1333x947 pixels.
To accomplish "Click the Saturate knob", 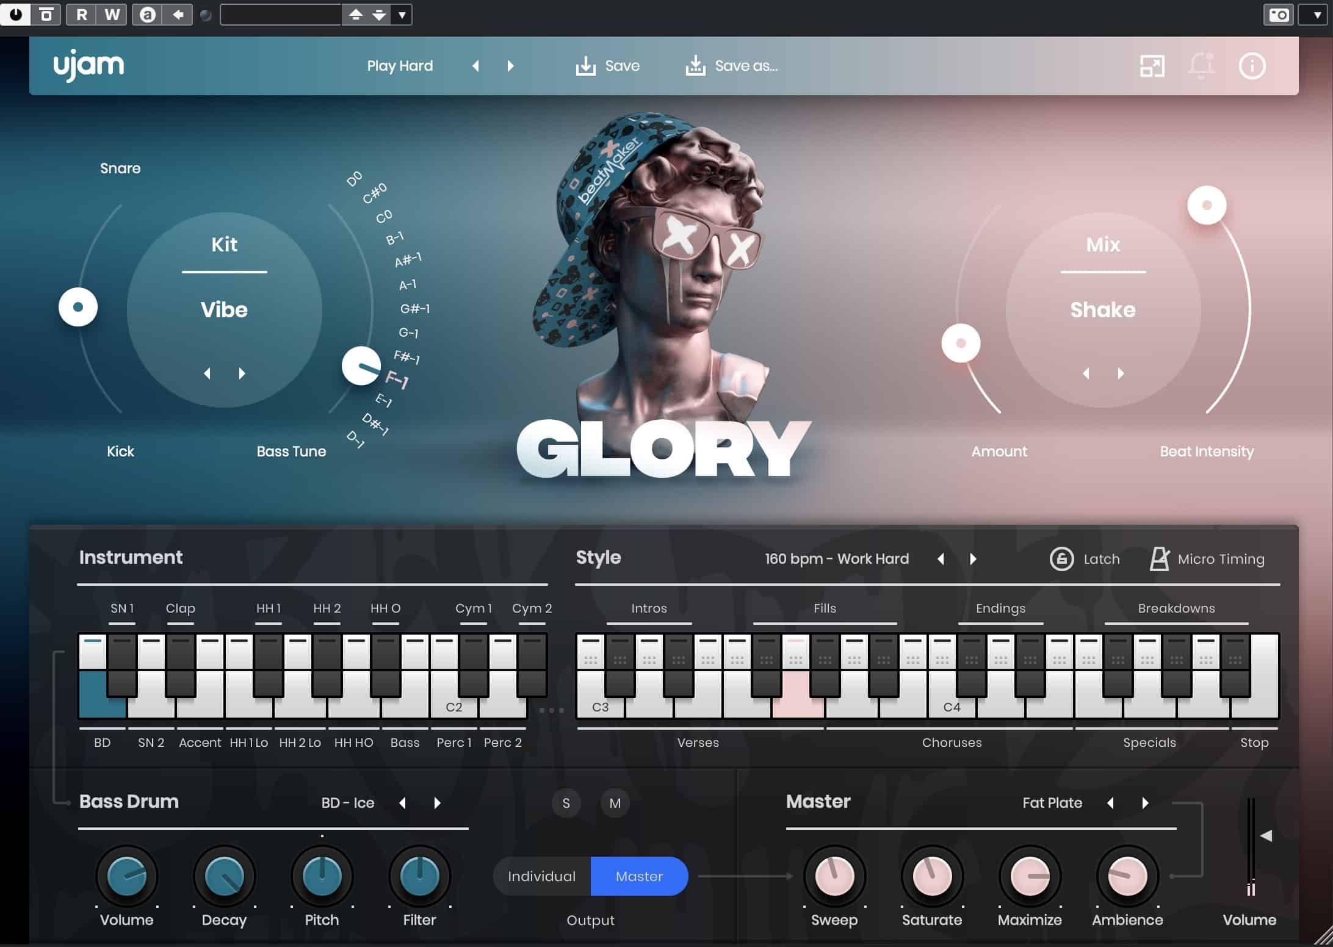I will point(932,876).
